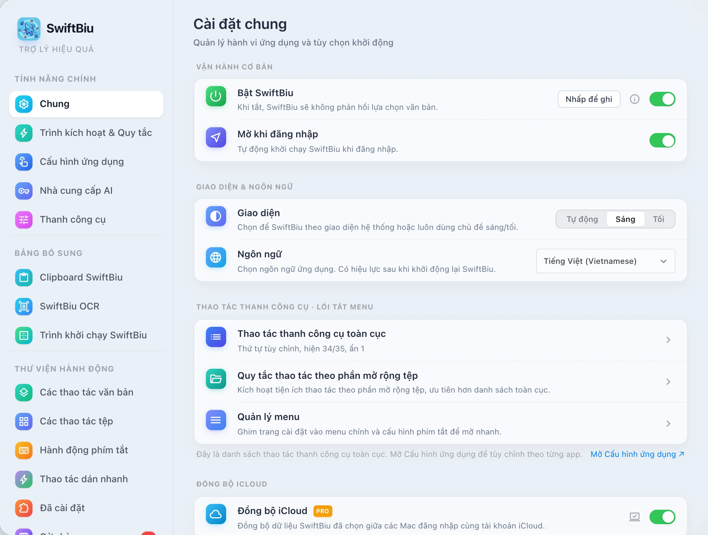Select the Tối appearance option

(659, 219)
